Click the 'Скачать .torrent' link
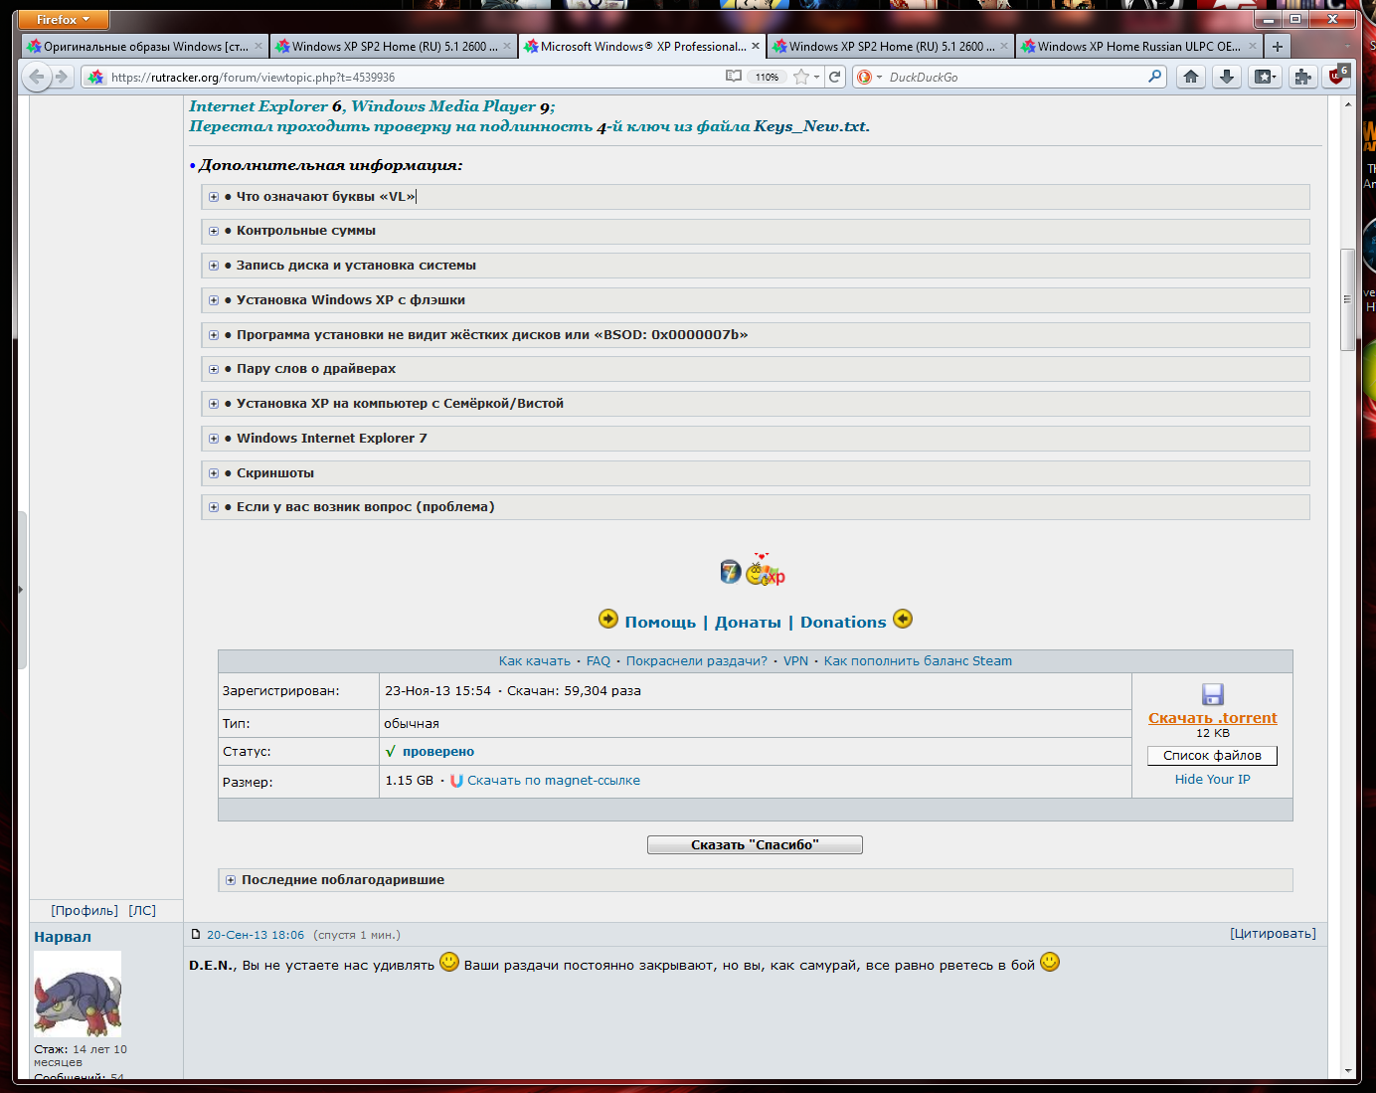 click(x=1212, y=718)
